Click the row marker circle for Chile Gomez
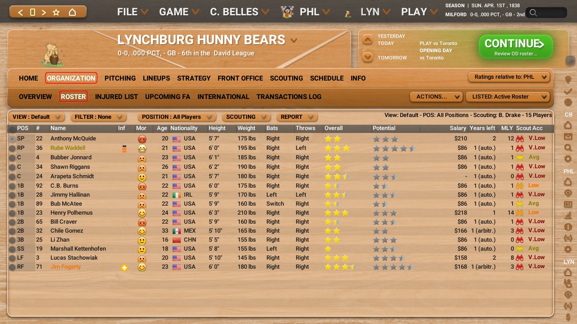Viewport: 577px width, 324px height. [12, 231]
